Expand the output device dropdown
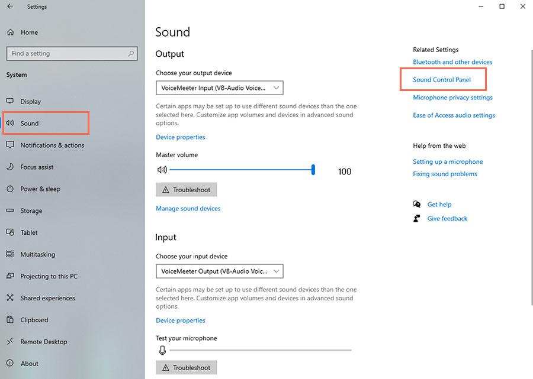The height and width of the screenshot is (379, 533). pos(219,88)
